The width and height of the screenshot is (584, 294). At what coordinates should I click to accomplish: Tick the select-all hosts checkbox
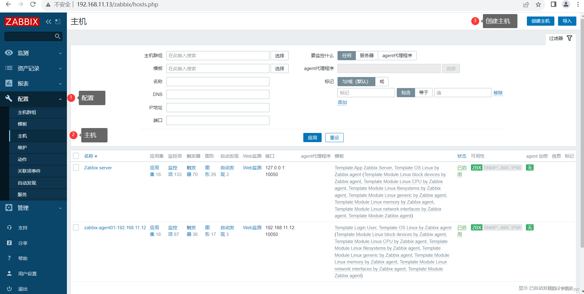(76, 156)
